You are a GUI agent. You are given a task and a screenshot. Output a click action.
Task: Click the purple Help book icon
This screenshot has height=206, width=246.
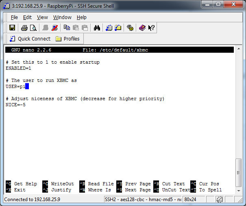142,28
